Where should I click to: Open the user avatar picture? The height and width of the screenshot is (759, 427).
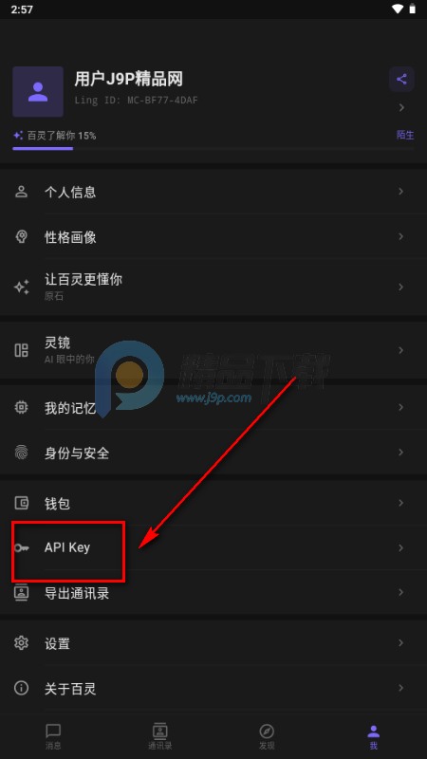(38, 91)
